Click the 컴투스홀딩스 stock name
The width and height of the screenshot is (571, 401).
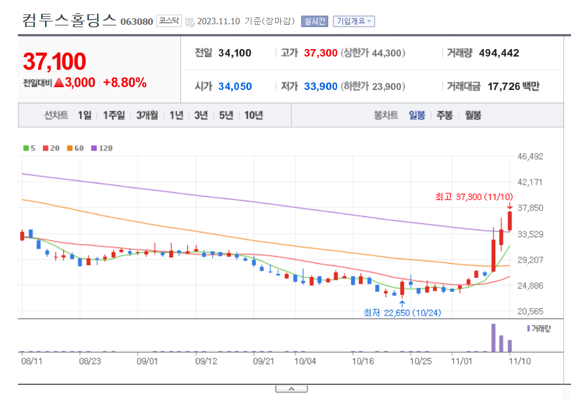(69, 20)
